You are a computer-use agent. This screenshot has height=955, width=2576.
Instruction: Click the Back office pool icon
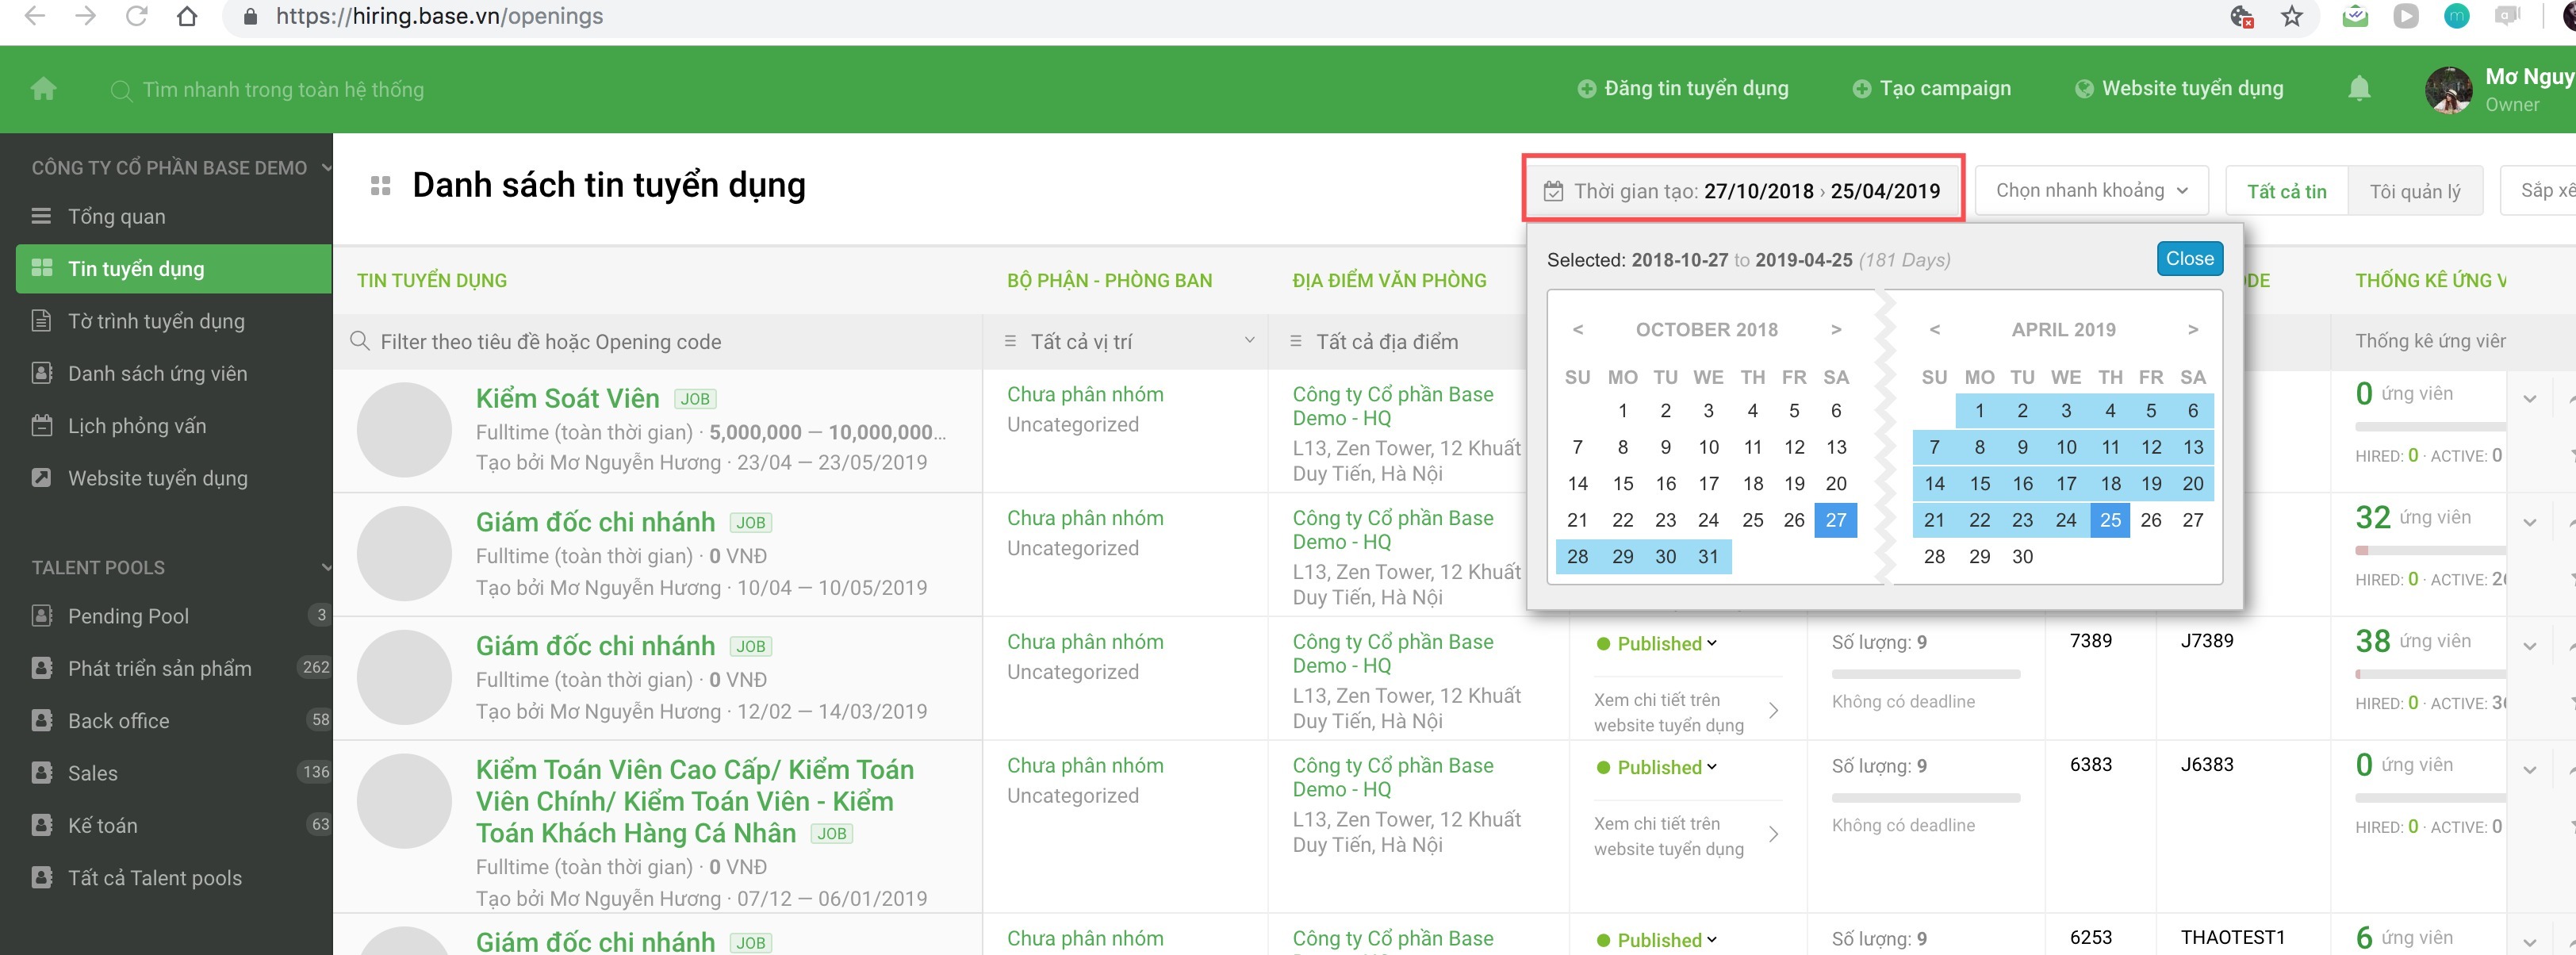pyautogui.click(x=41, y=720)
